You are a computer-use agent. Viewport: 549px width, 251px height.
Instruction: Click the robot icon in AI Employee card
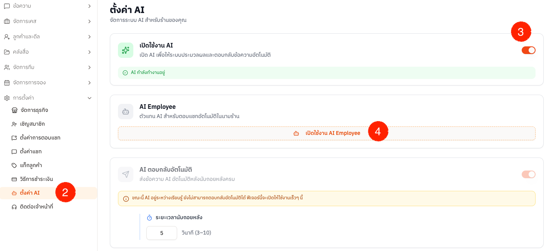pyautogui.click(x=126, y=112)
